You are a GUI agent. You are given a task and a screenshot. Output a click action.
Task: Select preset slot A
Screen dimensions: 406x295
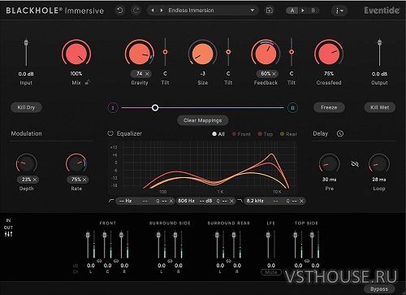click(292, 11)
